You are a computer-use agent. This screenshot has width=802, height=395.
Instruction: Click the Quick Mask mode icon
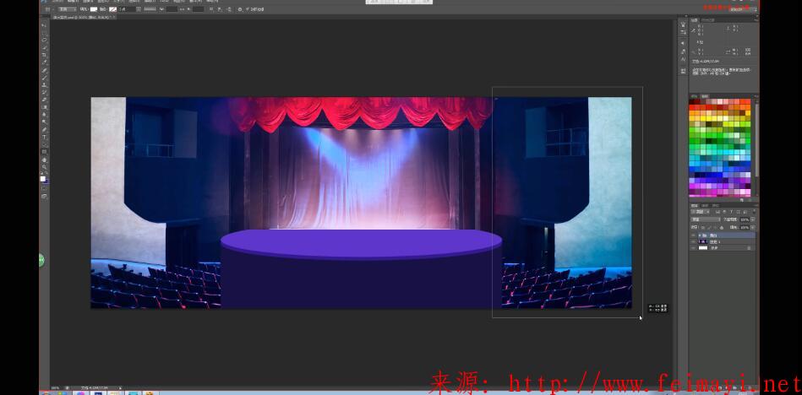point(44,189)
